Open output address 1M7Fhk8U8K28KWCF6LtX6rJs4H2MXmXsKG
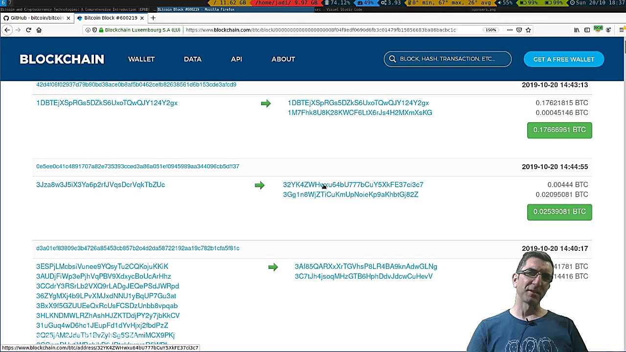 tap(359, 112)
